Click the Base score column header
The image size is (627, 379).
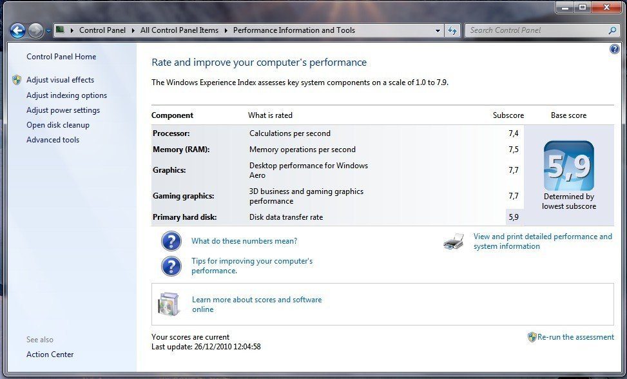coord(568,115)
